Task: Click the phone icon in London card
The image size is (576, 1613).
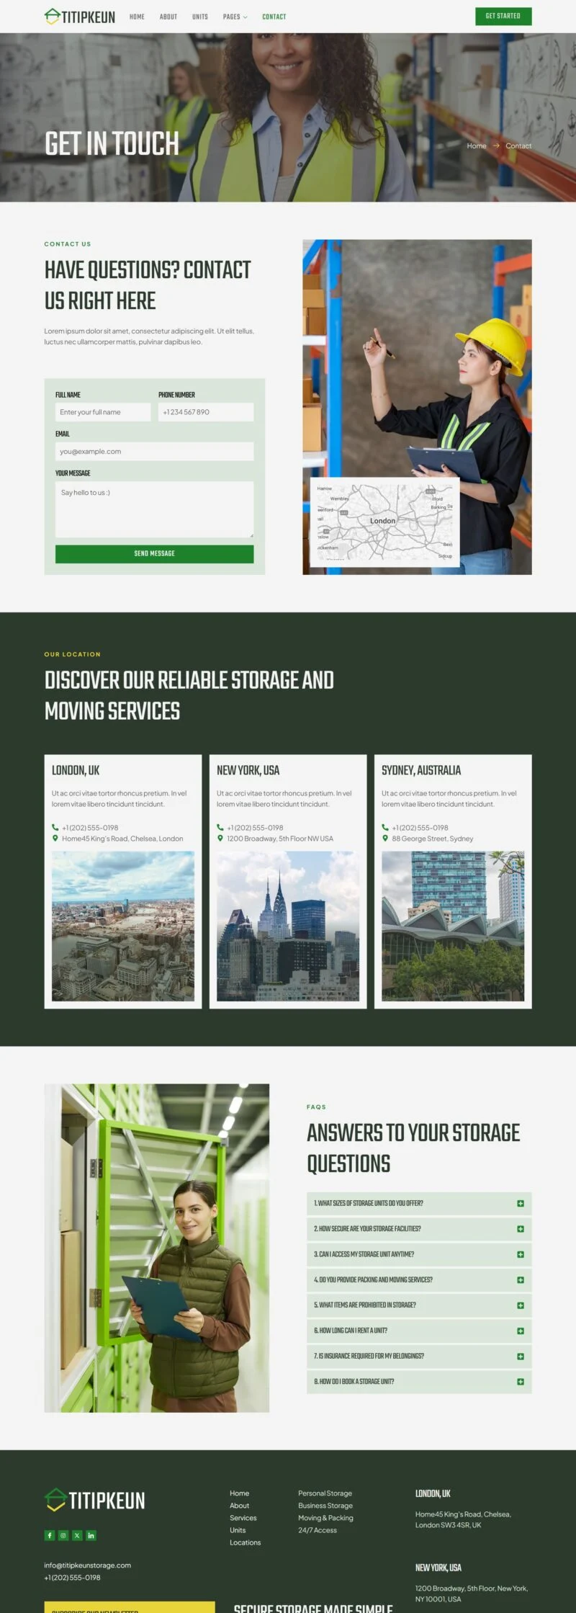Action: 55,828
